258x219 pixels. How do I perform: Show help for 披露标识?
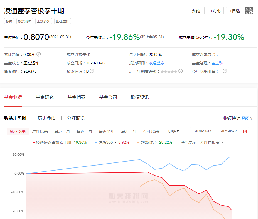(92, 71)
